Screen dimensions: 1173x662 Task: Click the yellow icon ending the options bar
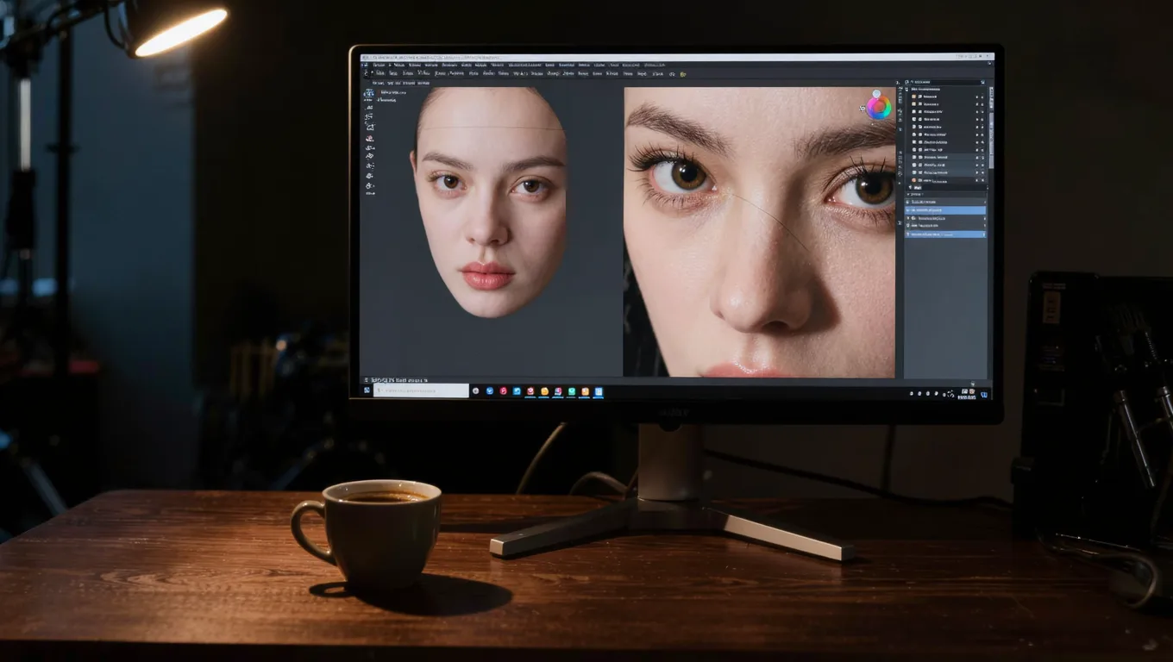click(683, 74)
